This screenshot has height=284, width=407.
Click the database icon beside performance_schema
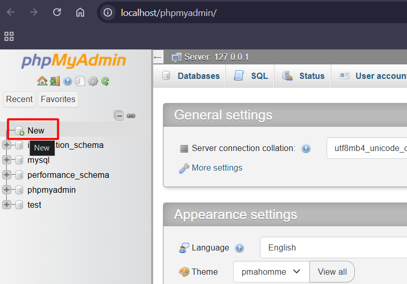click(x=19, y=175)
